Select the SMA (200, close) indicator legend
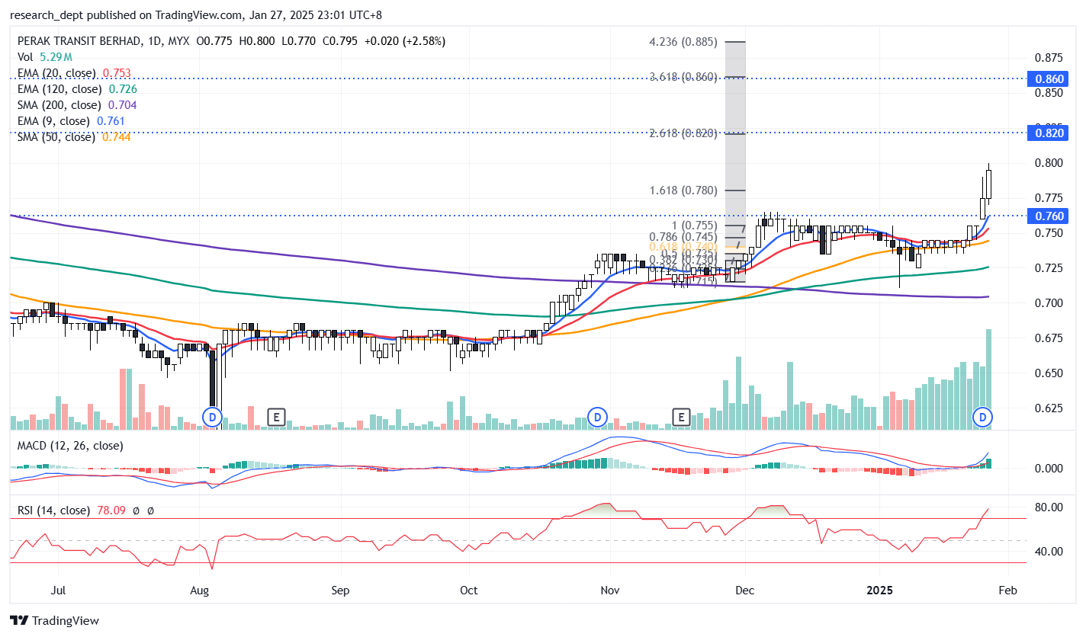The width and height of the screenshot is (1086, 637). point(59,105)
